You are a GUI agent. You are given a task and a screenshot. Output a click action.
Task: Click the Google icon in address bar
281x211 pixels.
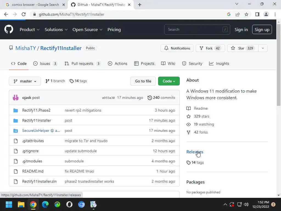coord(229,14)
